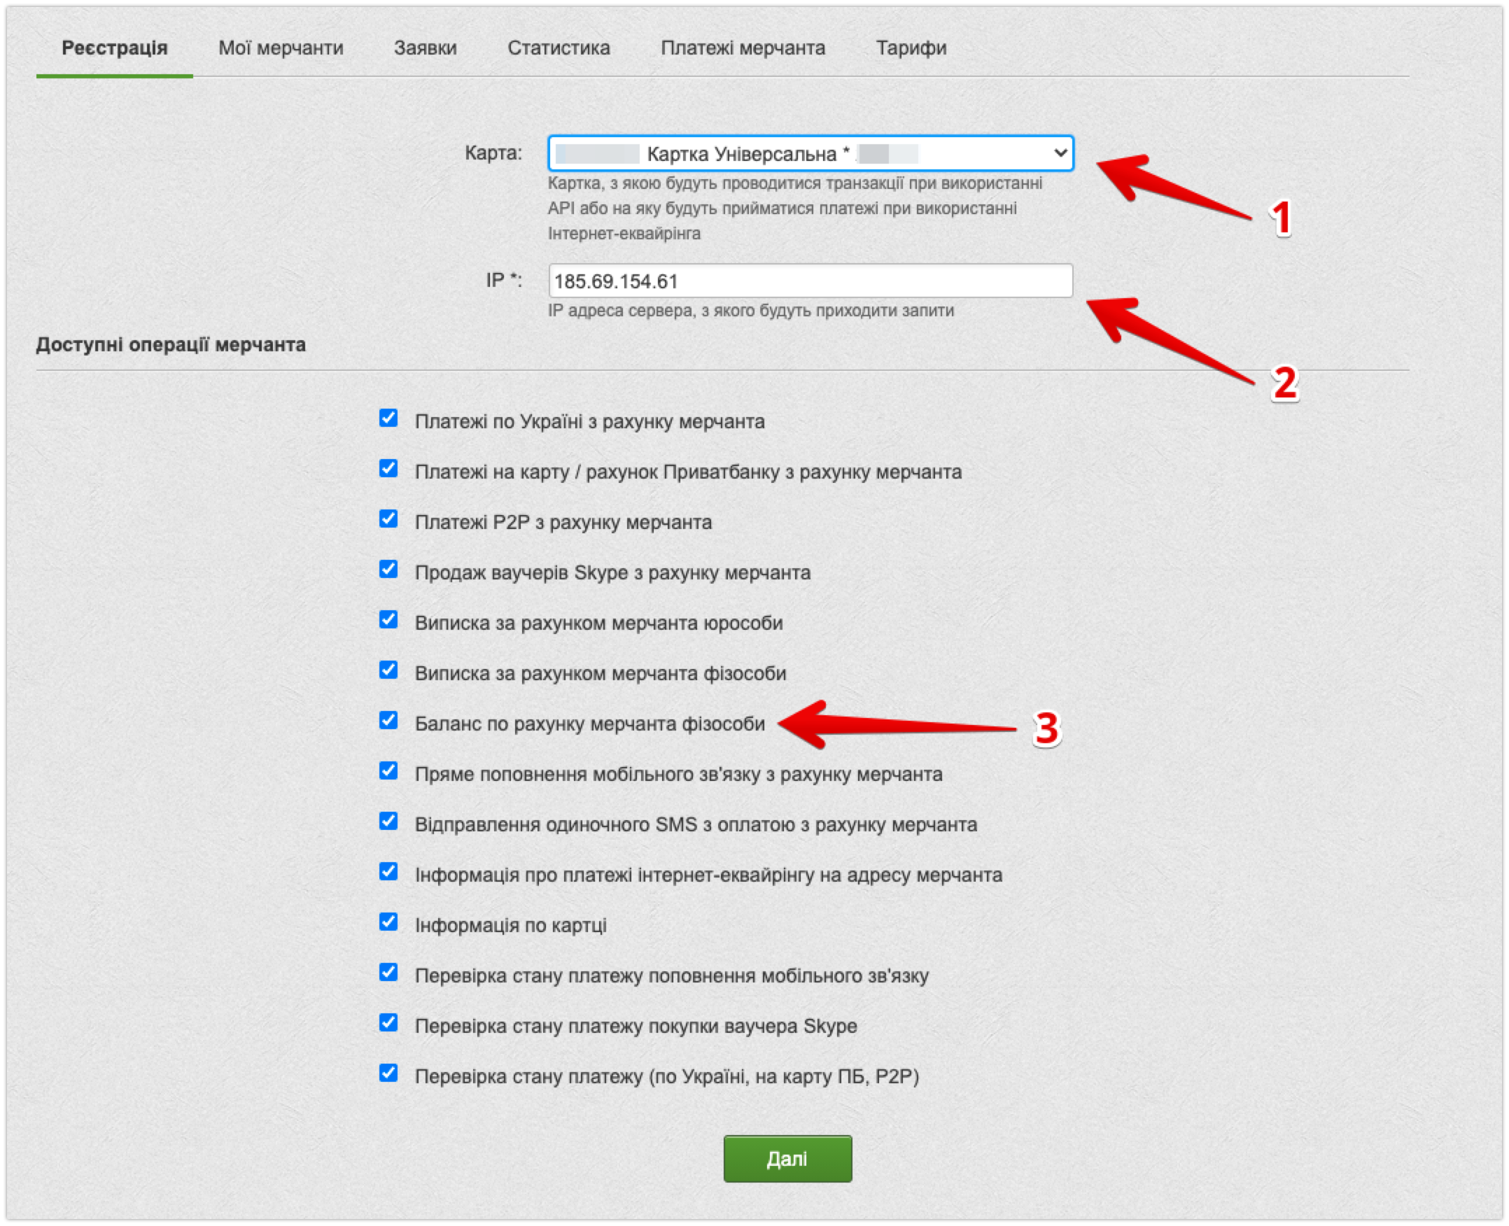
Task: Select the Реєстрація tab
Action: pos(115,48)
